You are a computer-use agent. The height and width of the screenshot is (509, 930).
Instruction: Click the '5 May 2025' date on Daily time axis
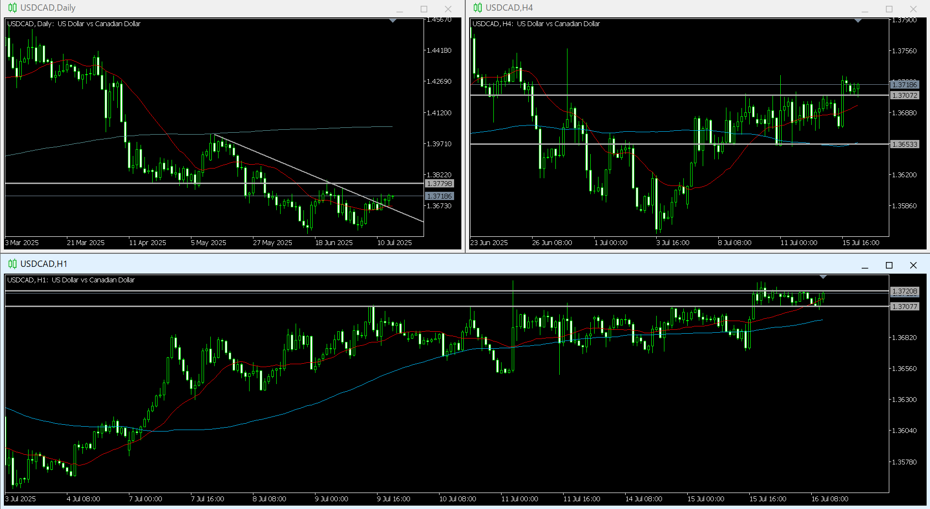pyautogui.click(x=208, y=243)
